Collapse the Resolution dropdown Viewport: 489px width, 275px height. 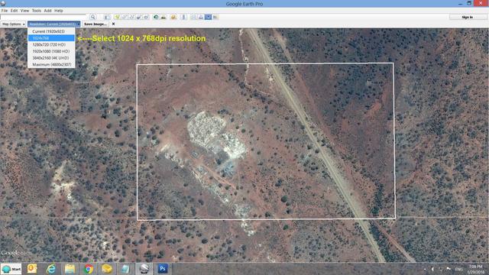[x=54, y=24]
